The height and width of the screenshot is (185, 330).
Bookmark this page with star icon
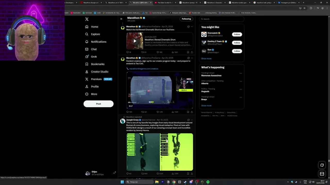tap(304, 8)
